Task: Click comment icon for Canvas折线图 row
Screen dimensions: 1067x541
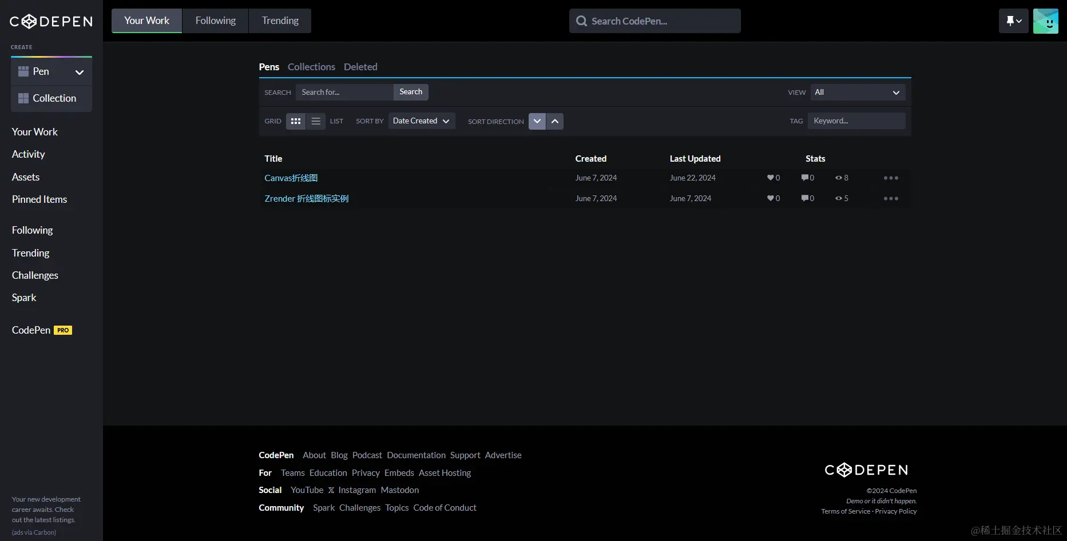Action: coord(804,178)
